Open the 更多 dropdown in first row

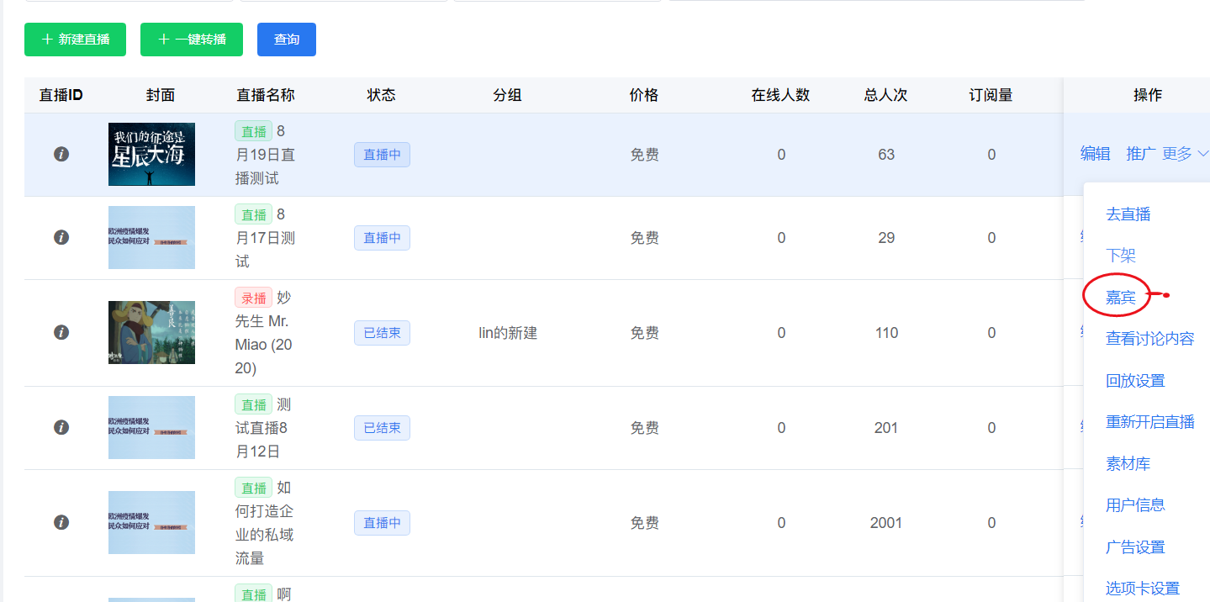tap(1185, 154)
